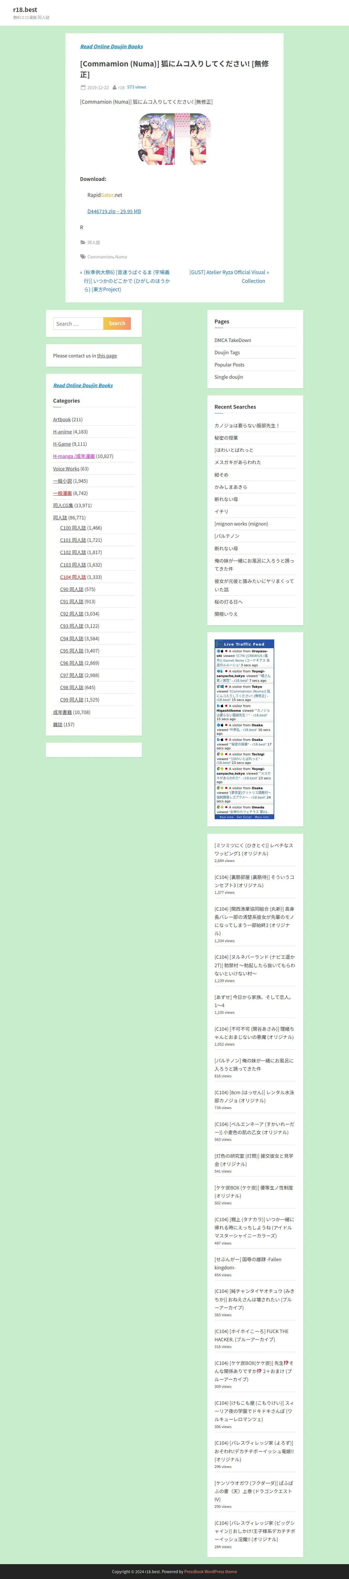Open the C101 同人誌 subcategory

pyautogui.click(x=73, y=540)
